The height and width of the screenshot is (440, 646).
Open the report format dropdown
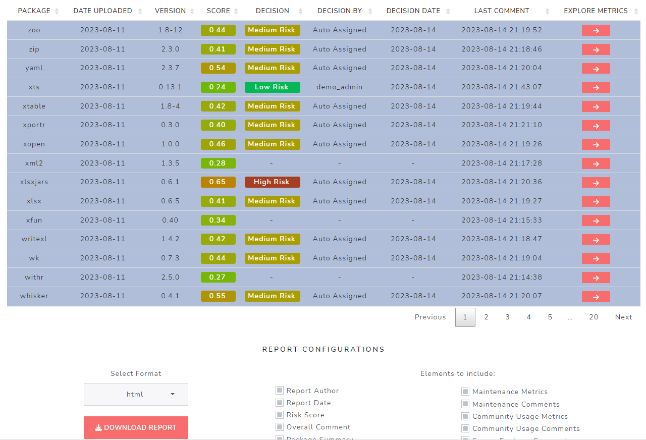point(136,394)
